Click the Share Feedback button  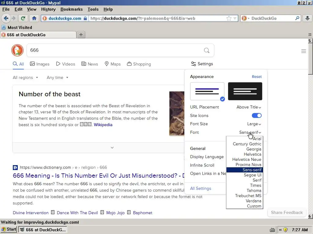287,212
